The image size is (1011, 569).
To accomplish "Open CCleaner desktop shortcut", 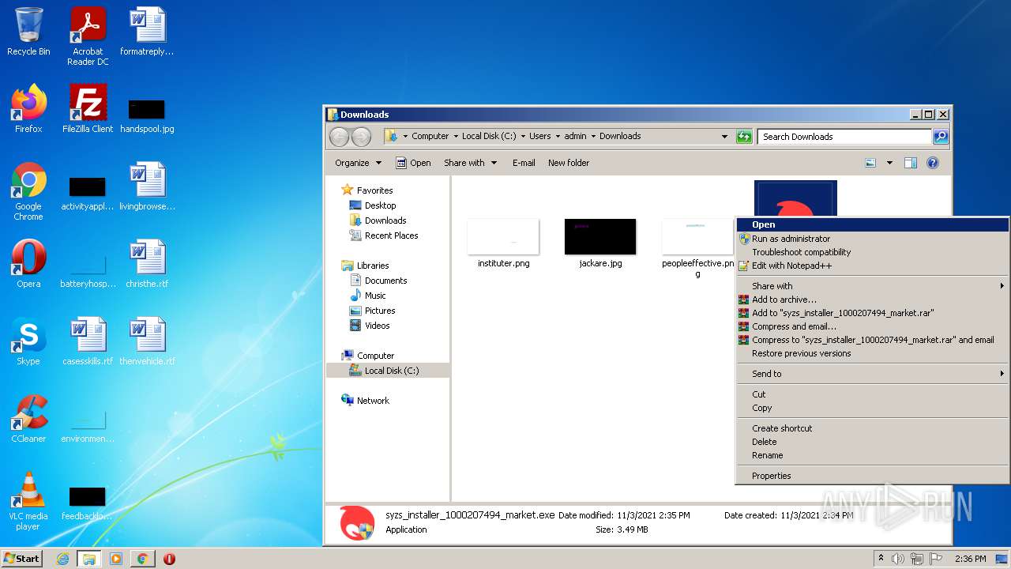I will tap(28, 419).
